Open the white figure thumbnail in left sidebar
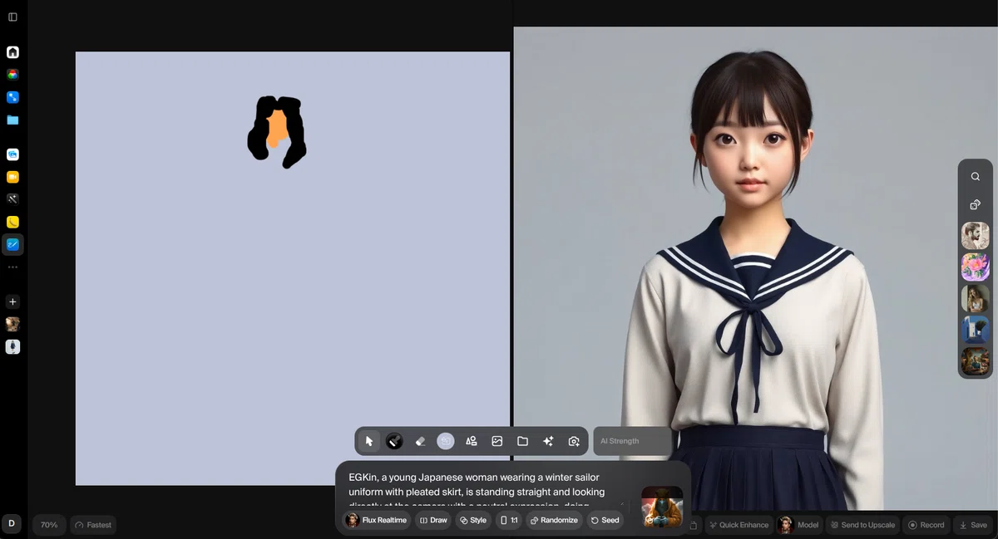The height and width of the screenshot is (539, 998). 12,346
